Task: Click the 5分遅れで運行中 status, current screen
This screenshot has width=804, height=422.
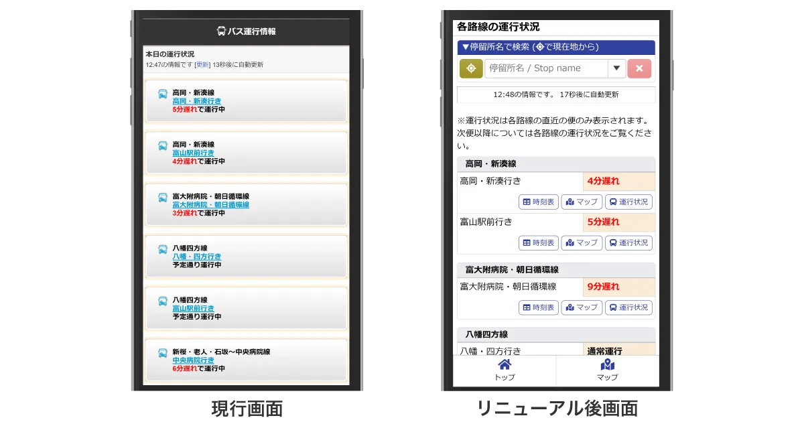Action: pyautogui.click(x=198, y=109)
